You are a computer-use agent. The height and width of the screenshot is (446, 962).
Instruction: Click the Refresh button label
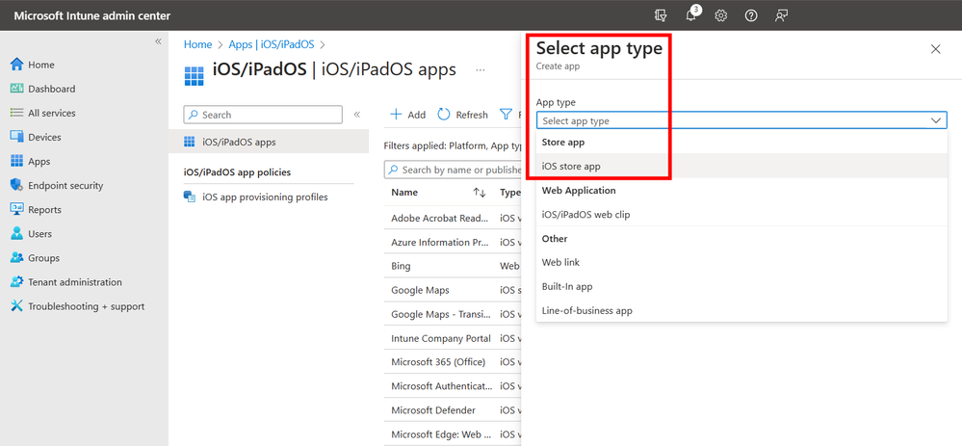472,115
